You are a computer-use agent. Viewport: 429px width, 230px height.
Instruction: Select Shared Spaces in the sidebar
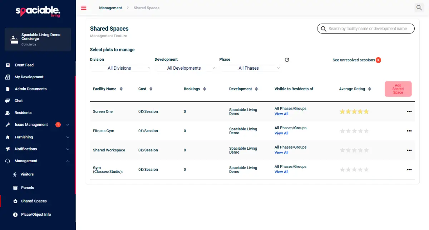[x=34, y=201]
